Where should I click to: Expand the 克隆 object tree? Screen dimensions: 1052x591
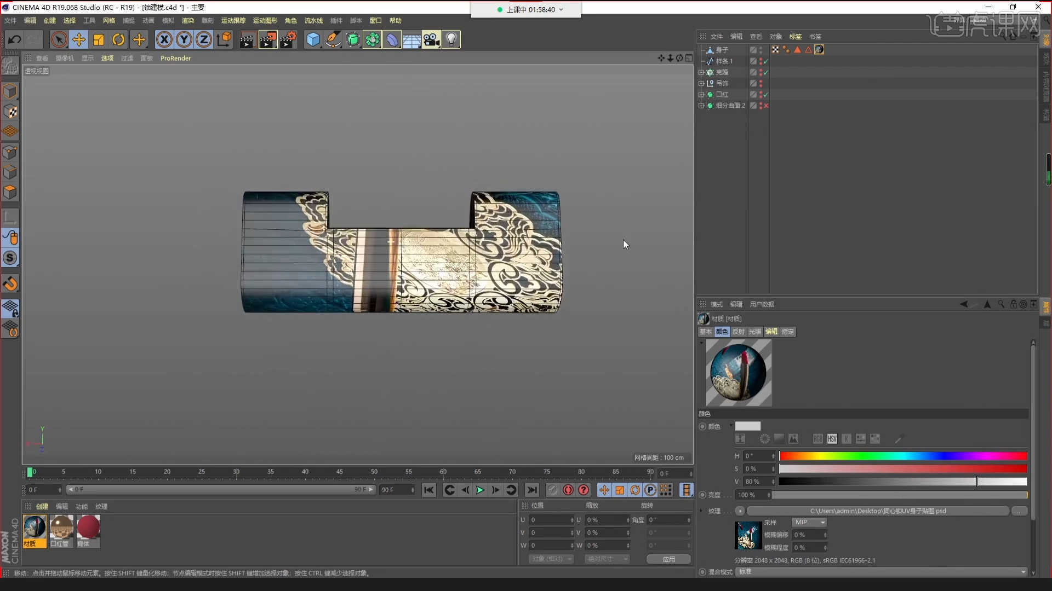coord(701,72)
